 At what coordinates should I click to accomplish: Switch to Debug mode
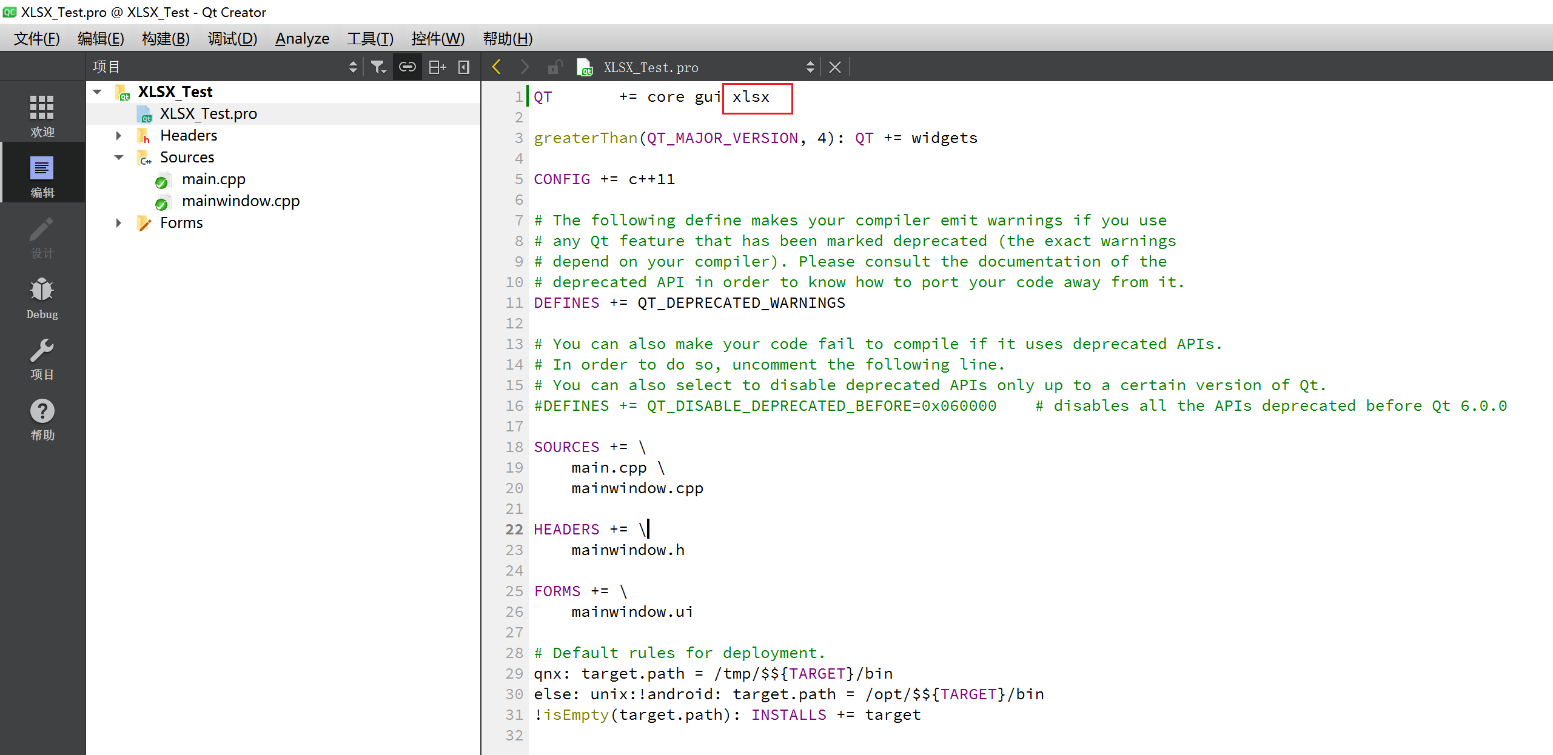coord(42,297)
